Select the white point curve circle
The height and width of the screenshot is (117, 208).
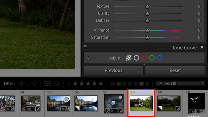[136, 58]
